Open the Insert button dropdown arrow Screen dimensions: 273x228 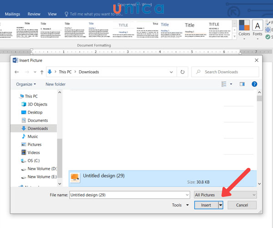tap(221, 205)
